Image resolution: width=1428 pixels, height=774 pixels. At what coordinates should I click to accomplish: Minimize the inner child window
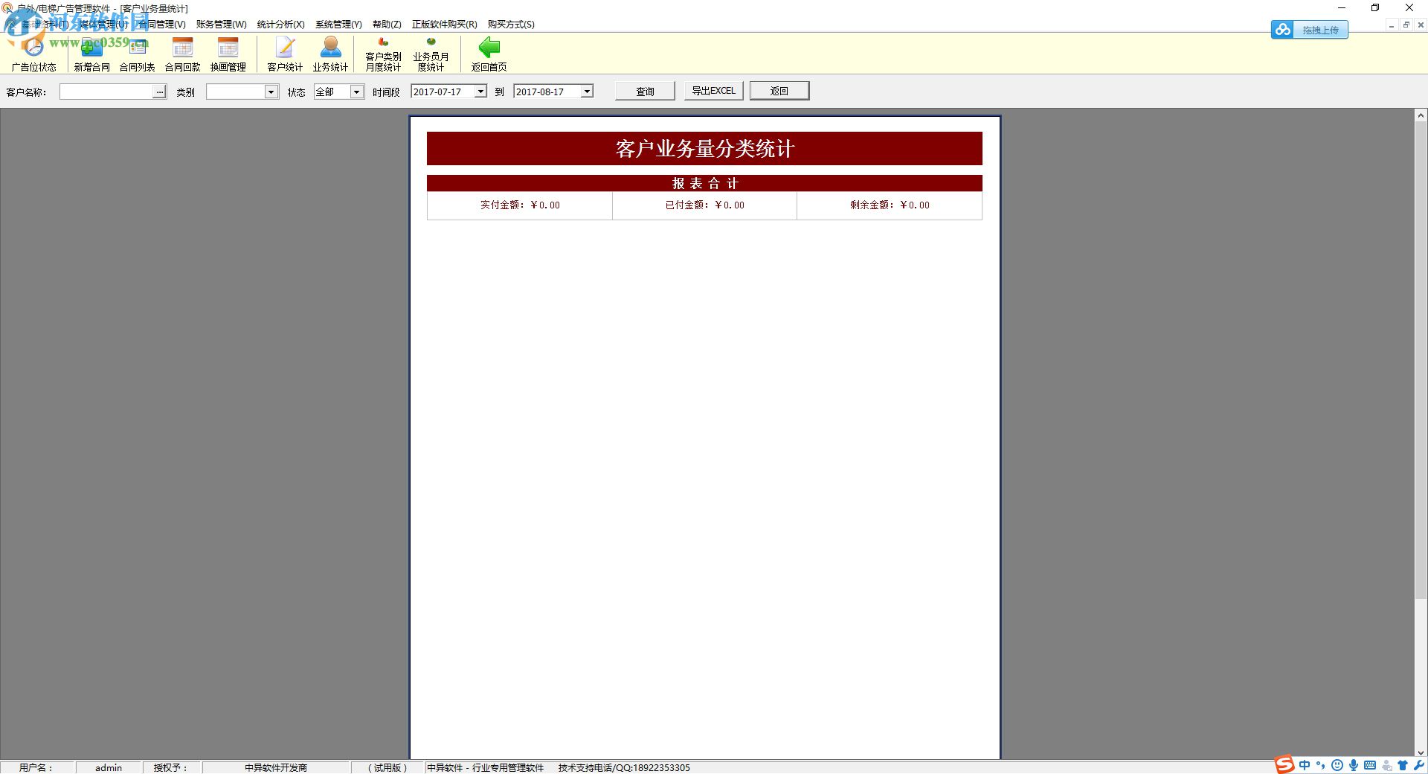[1391, 25]
